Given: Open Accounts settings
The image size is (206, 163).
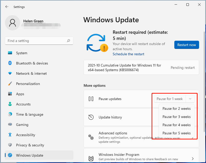Looking at the screenshot, I should (39, 104).
